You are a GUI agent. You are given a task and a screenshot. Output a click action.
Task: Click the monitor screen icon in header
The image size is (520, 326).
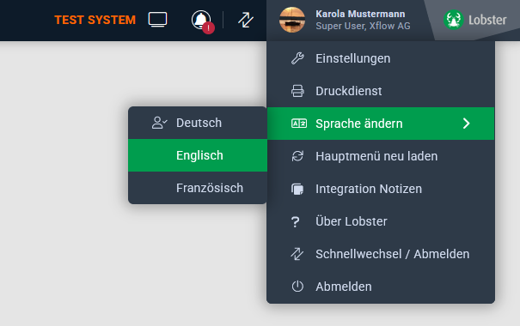point(157,20)
